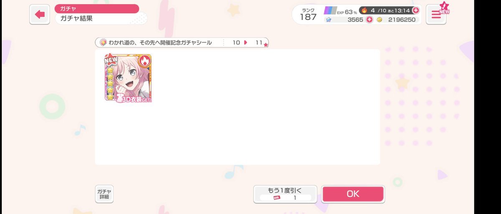This screenshot has height=214, width=501.
Task: Go back using the pink arrow button
Action: coord(40,15)
